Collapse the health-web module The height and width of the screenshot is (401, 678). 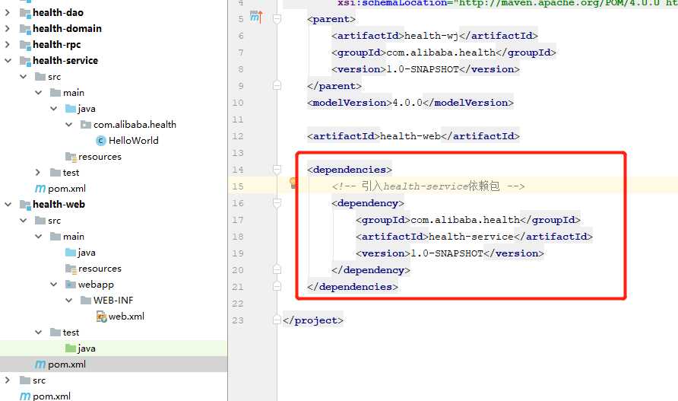coord(8,205)
